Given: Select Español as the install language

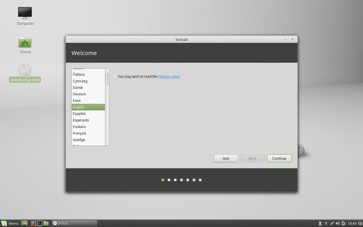Looking at the screenshot, I should 79,113.
